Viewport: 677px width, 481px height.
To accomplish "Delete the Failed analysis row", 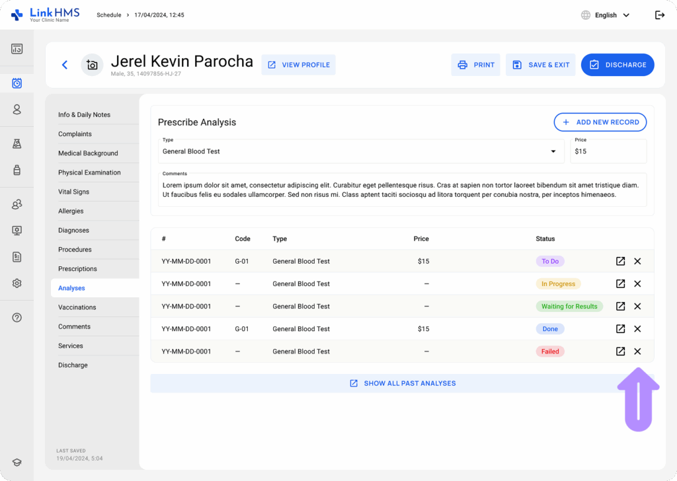I will coord(637,351).
